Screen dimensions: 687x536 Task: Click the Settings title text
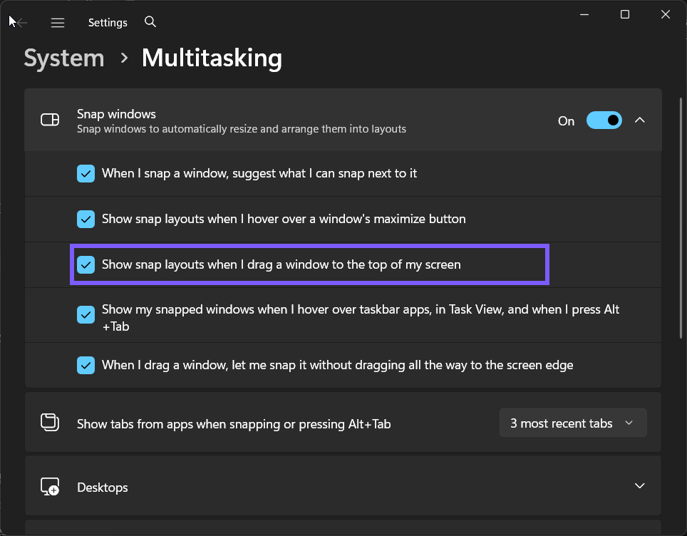[108, 22]
